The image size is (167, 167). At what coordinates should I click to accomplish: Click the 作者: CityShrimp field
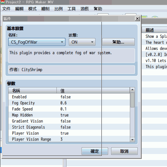click(x=72, y=70)
